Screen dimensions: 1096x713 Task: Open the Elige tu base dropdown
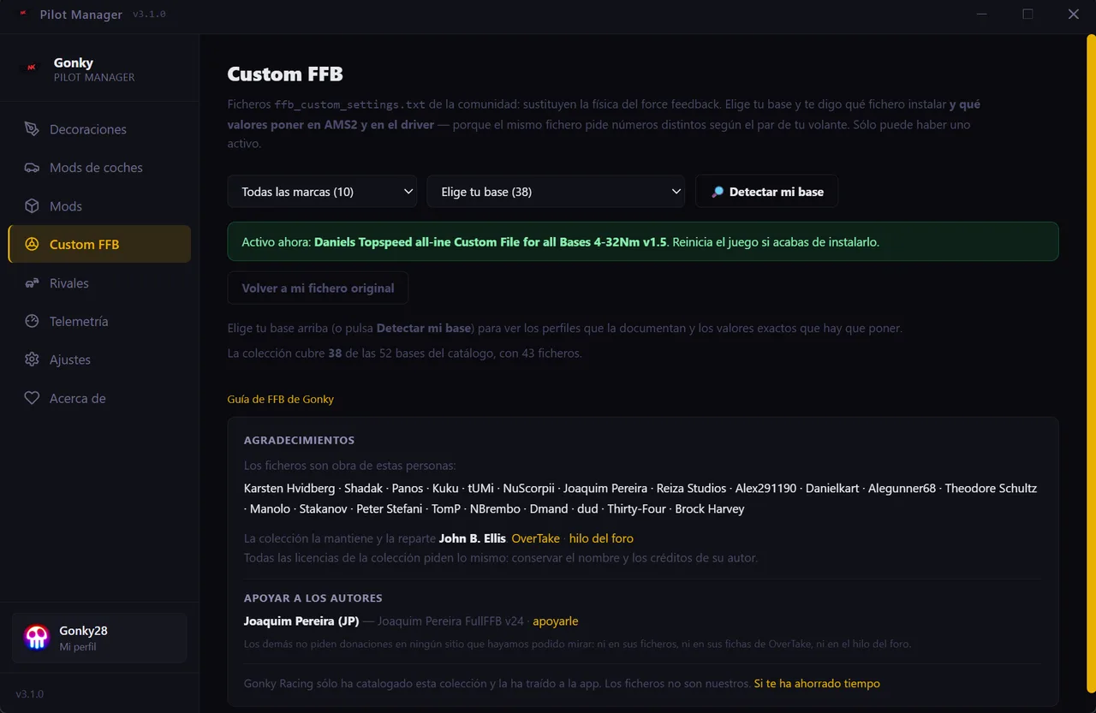[x=556, y=192]
